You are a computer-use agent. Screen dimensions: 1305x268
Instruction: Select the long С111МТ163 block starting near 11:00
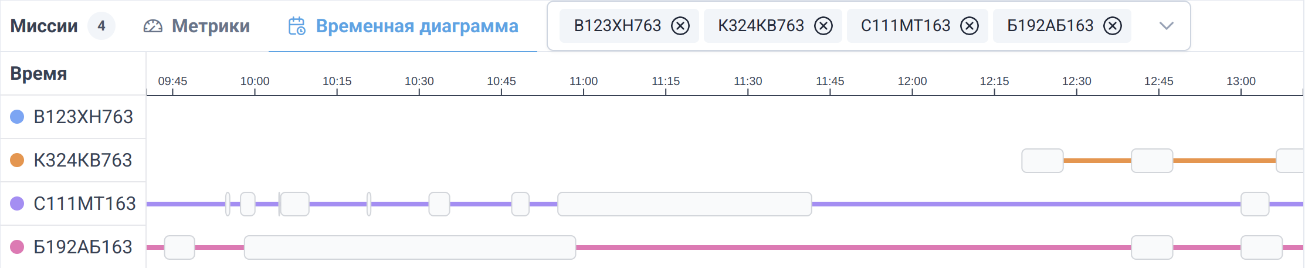(x=684, y=204)
